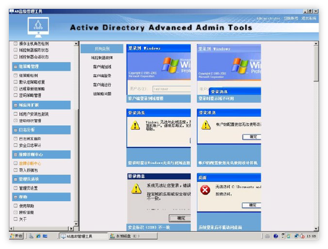This screenshot has height=249, width=328.
Task: Click the main panel vertical scrollbar thumb
Action: (316, 64)
